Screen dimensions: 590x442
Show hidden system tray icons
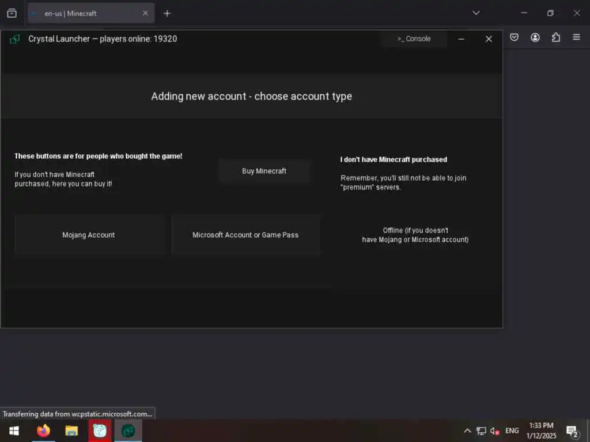tap(467, 430)
